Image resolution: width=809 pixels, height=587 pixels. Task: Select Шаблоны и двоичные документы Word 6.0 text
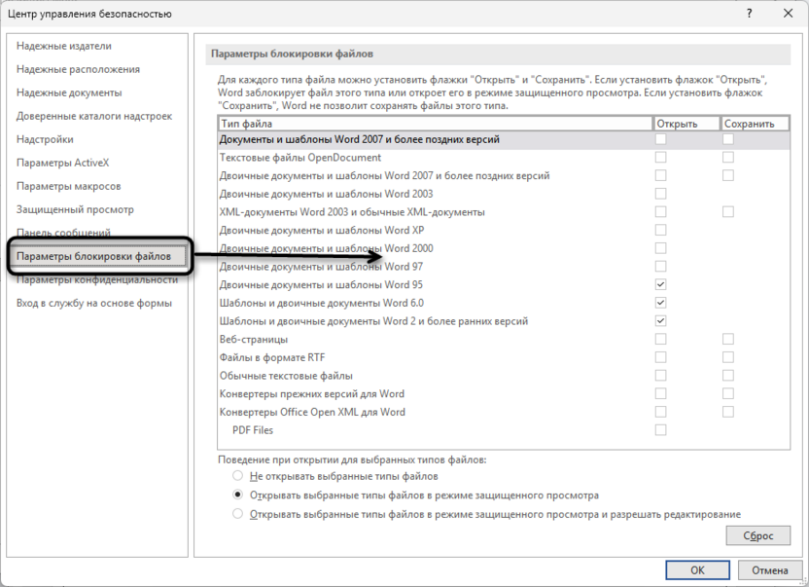click(322, 304)
